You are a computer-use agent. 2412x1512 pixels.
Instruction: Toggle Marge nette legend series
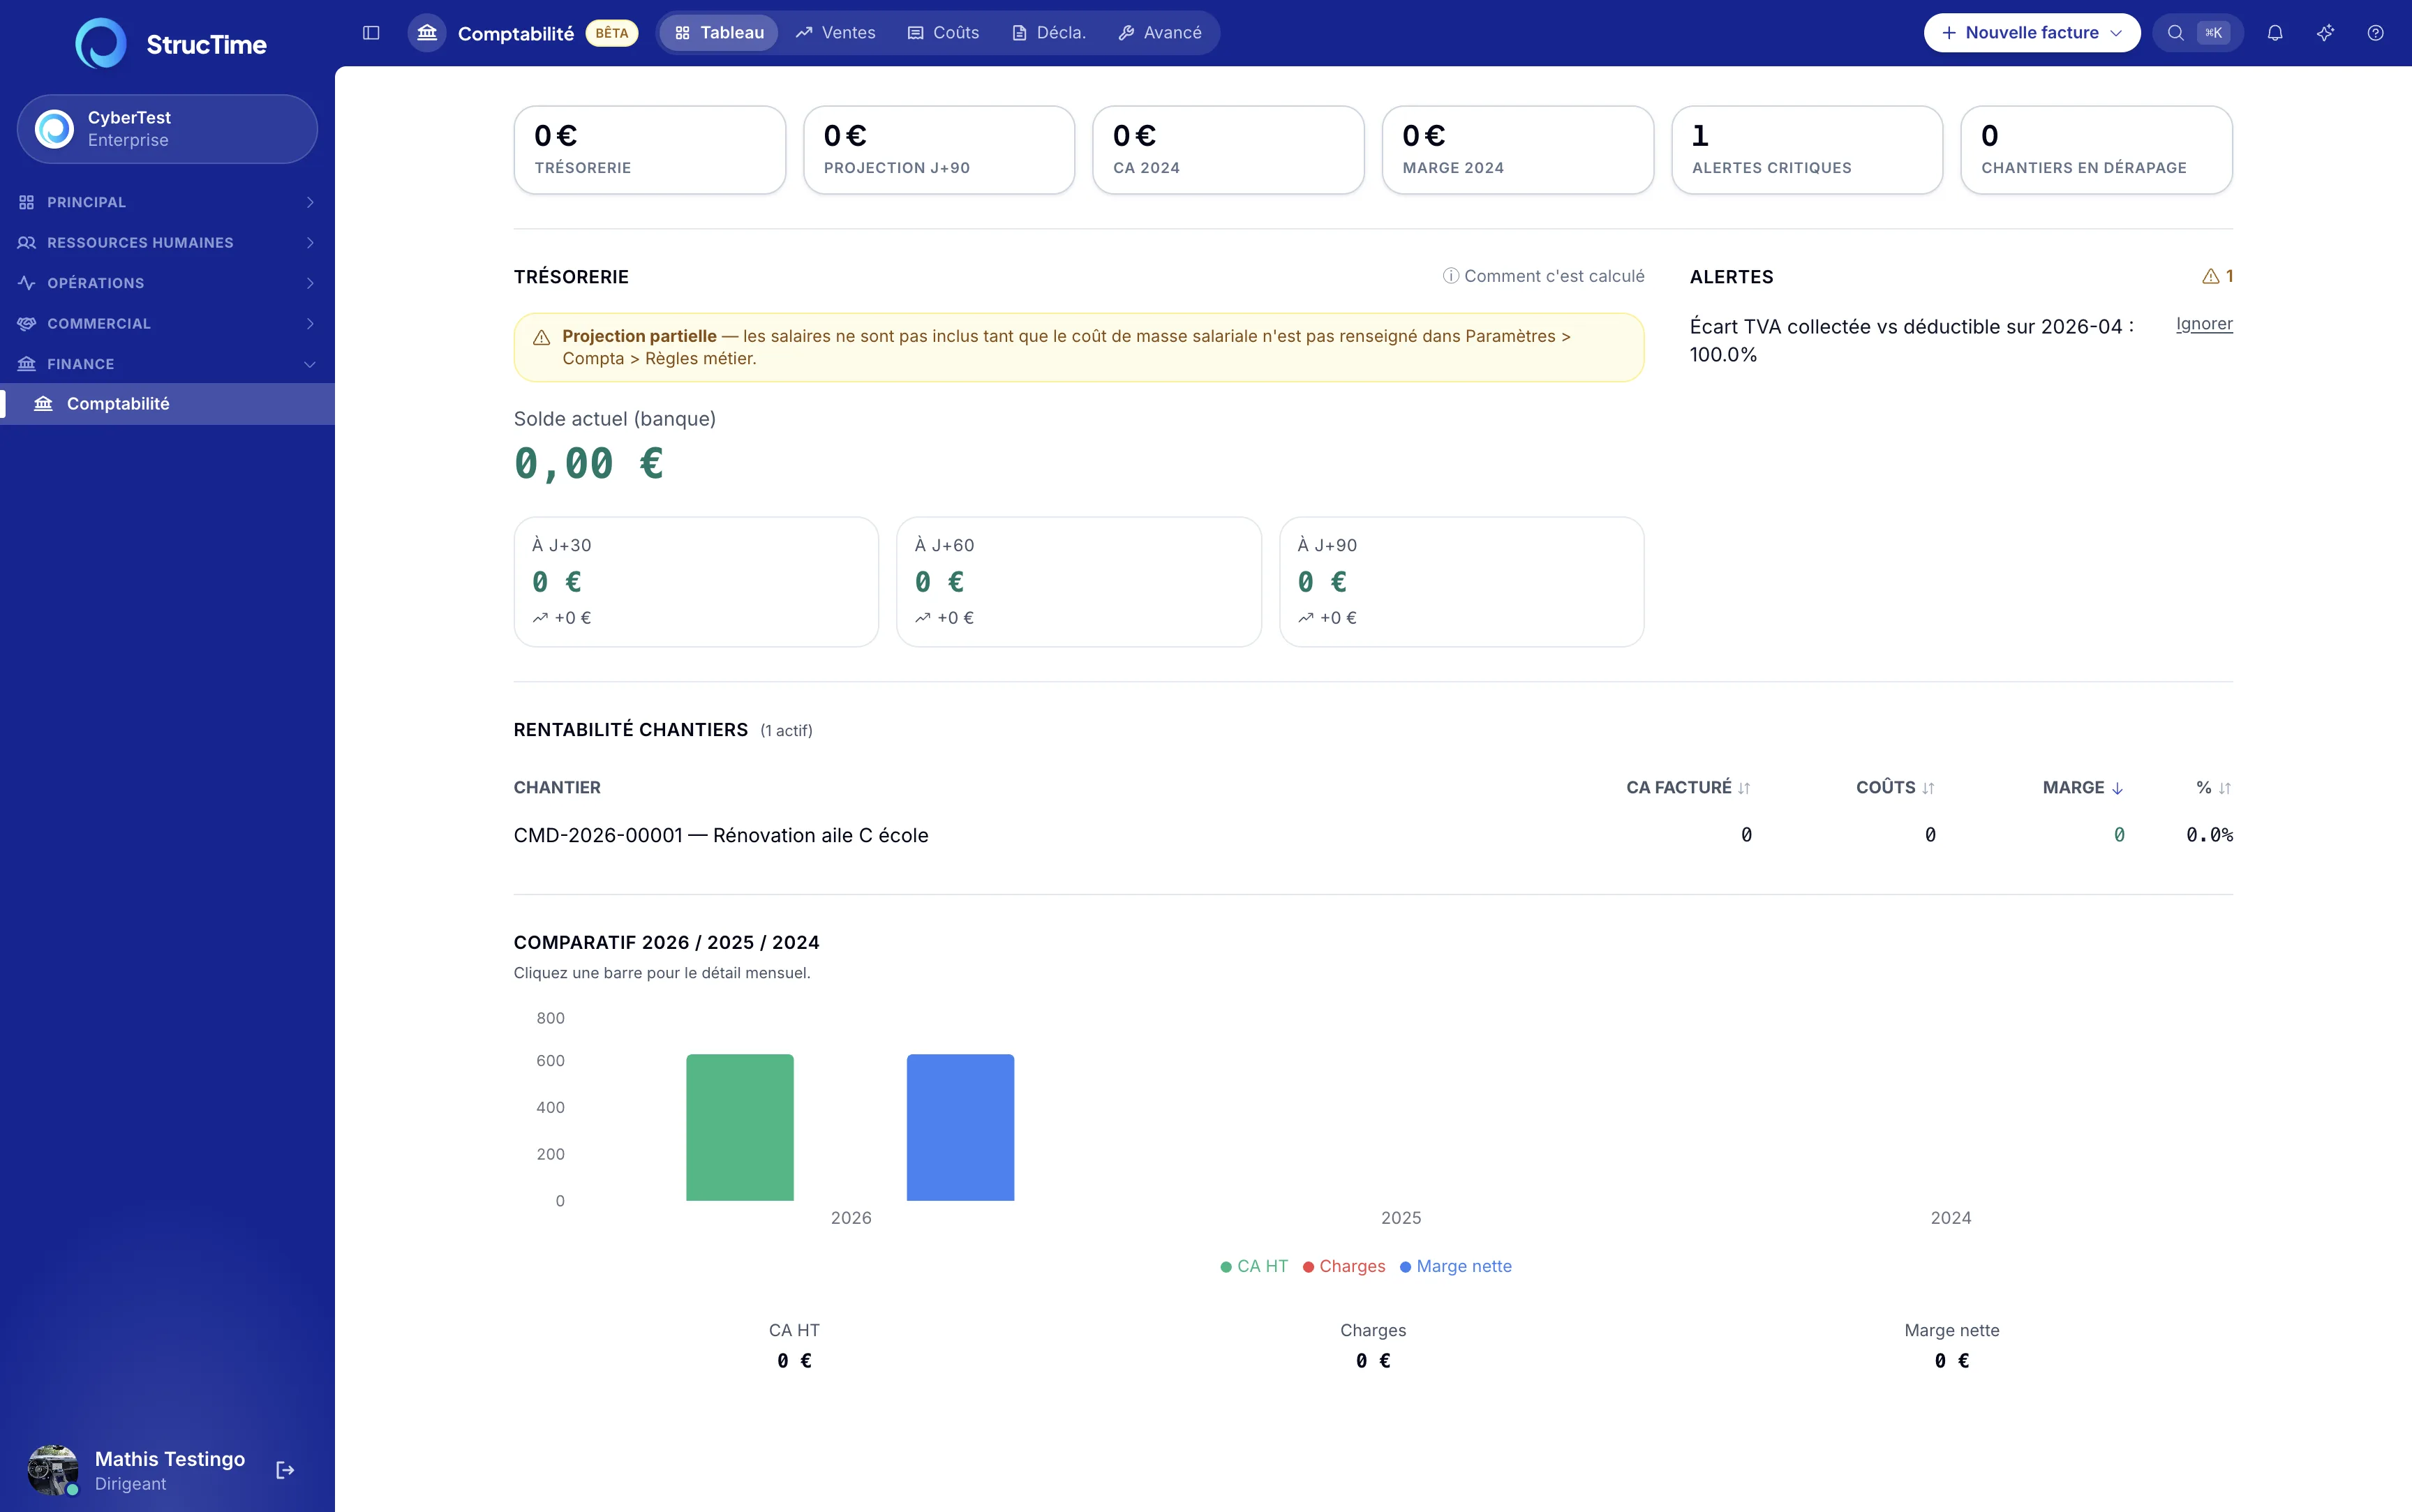[1456, 1266]
